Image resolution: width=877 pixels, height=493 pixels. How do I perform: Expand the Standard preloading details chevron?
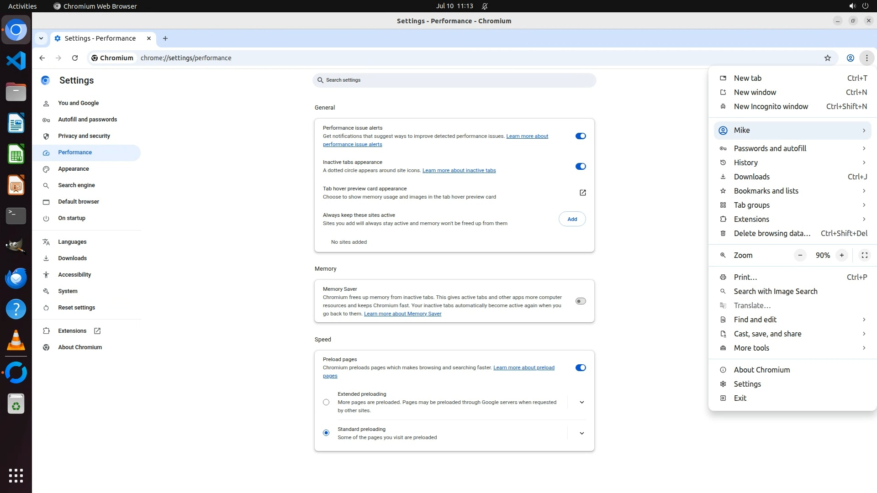pos(581,433)
